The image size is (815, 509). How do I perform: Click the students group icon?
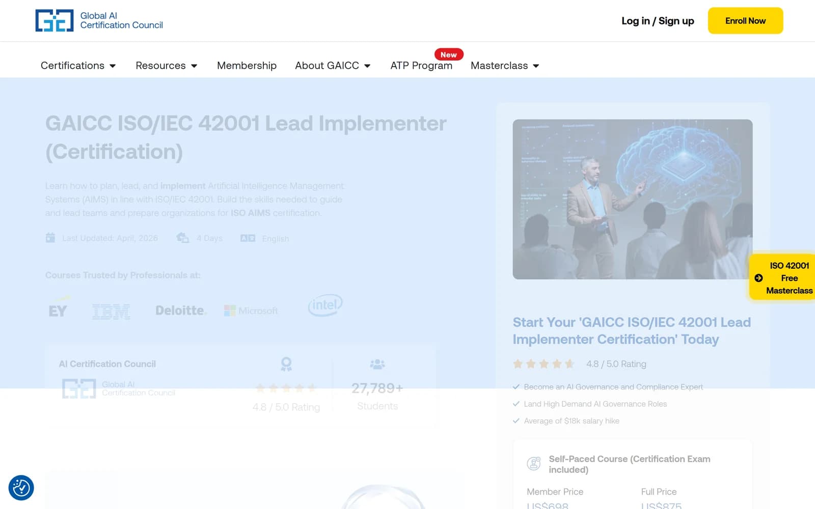click(377, 364)
